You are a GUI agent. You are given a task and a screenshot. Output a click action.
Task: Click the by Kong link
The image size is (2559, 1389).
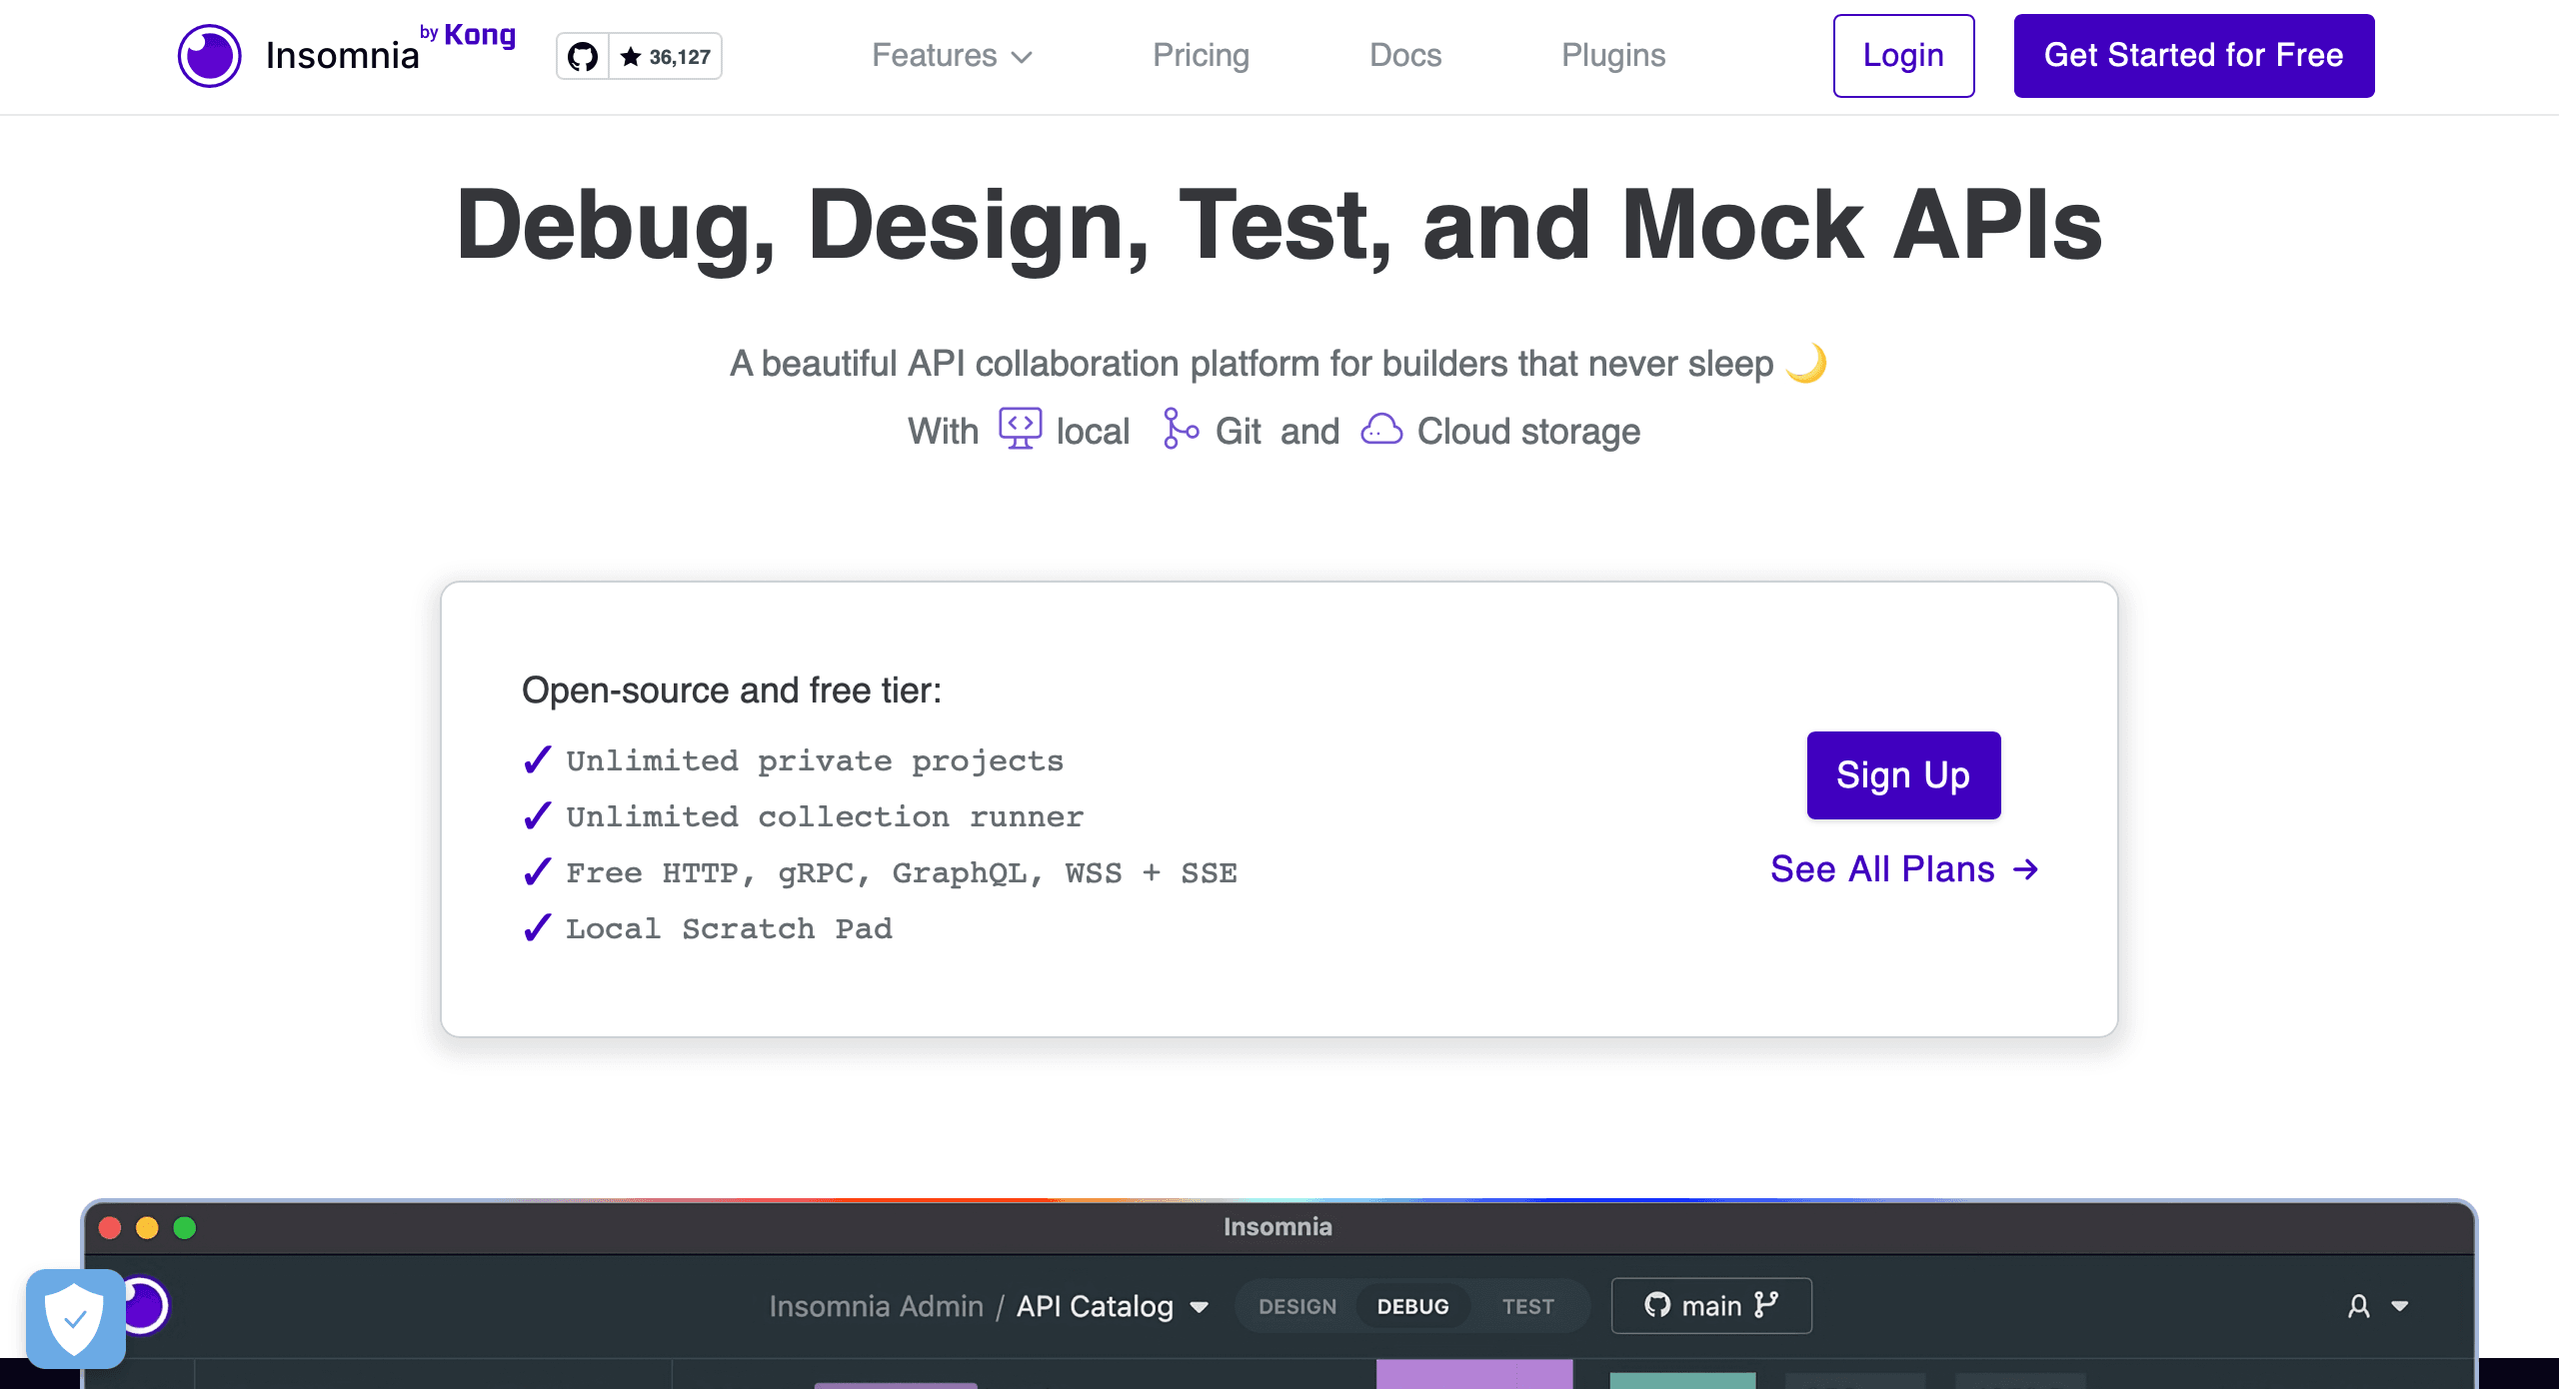click(x=468, y=34)
